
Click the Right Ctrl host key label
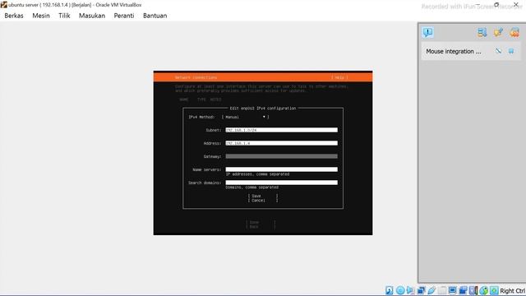click(512, 290)
